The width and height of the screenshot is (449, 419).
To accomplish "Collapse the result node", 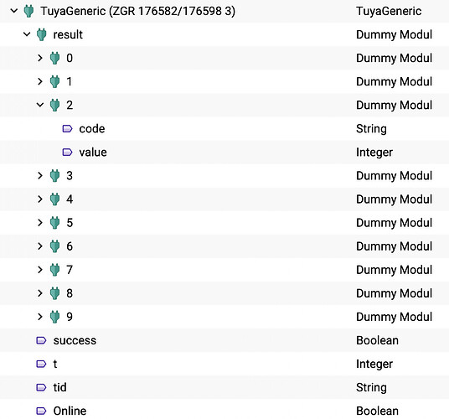I will tap(27, 34).
